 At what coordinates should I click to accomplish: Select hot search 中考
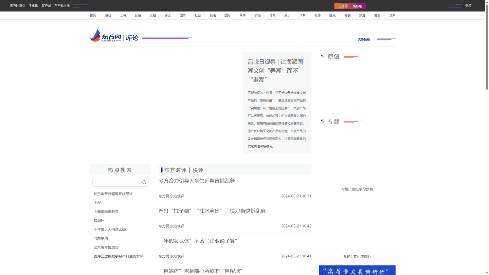pyautogui.click(x=97, y=203)
